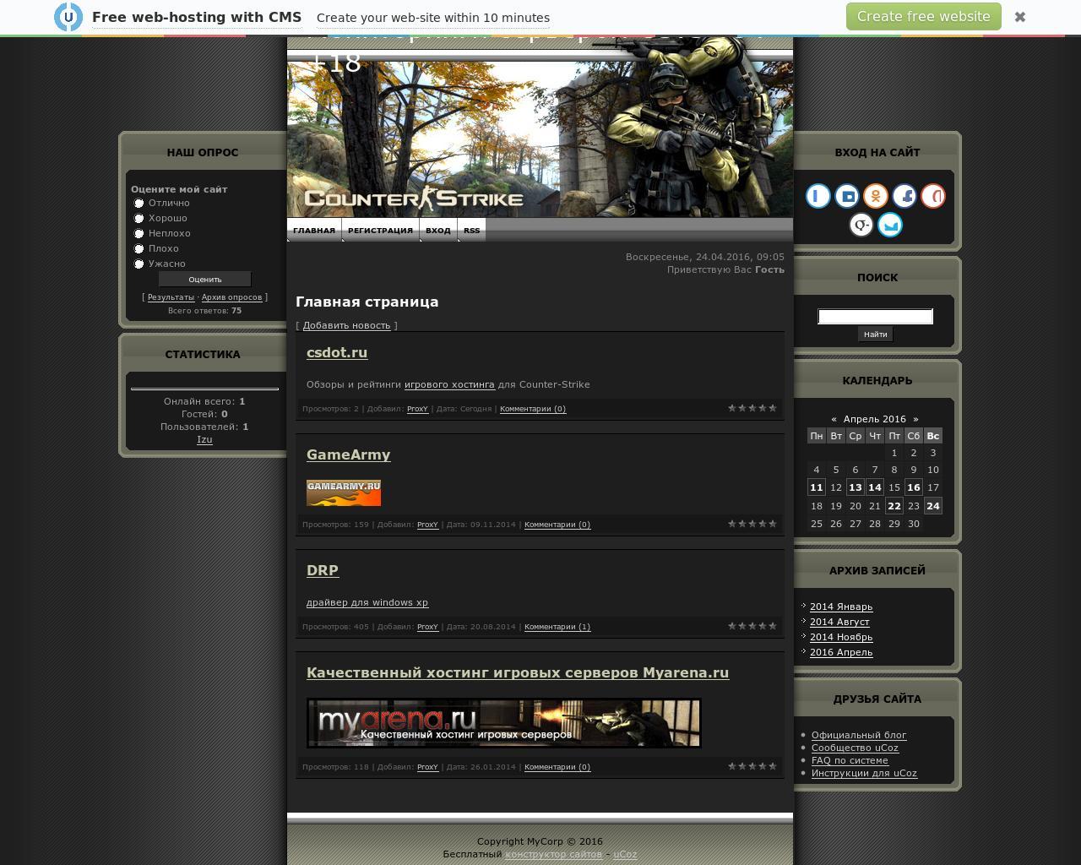Viewport: 1081px width, 865px height.
Task: Open calendar day 22 entries
Action: click(x=894, y=506)
